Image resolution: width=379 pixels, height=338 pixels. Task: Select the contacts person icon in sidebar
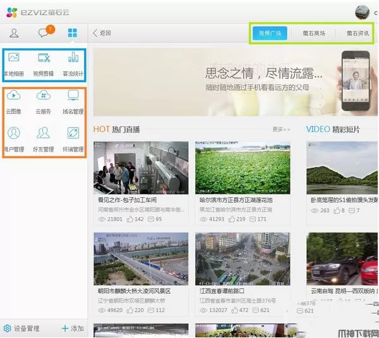[x=15, y=33]
